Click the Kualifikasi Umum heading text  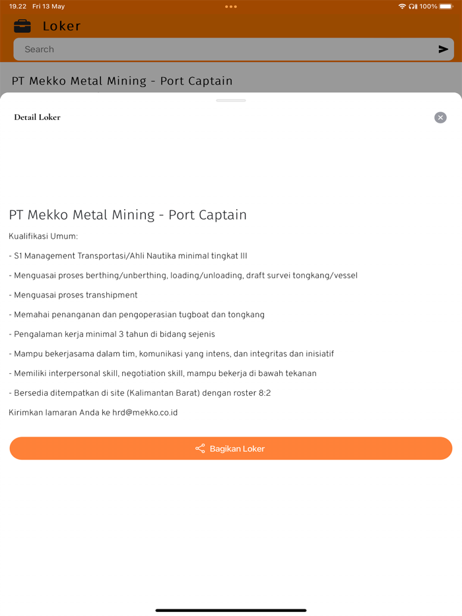44,236
